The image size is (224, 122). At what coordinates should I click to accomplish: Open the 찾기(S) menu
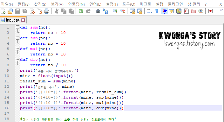(40, 4)
